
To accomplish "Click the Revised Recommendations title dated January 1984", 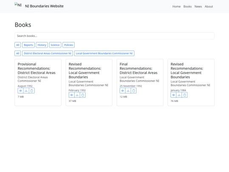I will tap(187, 70).
